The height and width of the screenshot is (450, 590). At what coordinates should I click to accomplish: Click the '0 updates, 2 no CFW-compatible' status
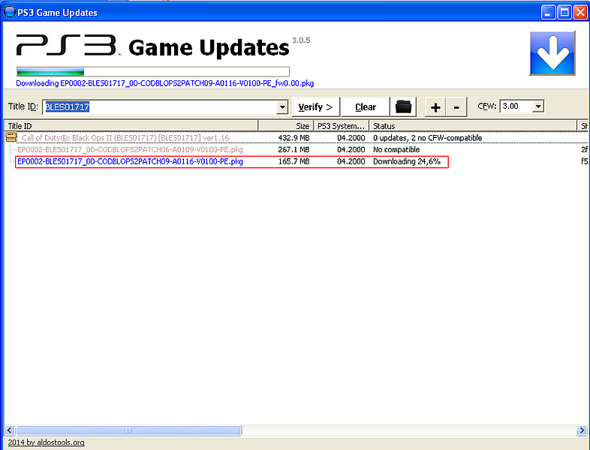[x=427, y=138]
